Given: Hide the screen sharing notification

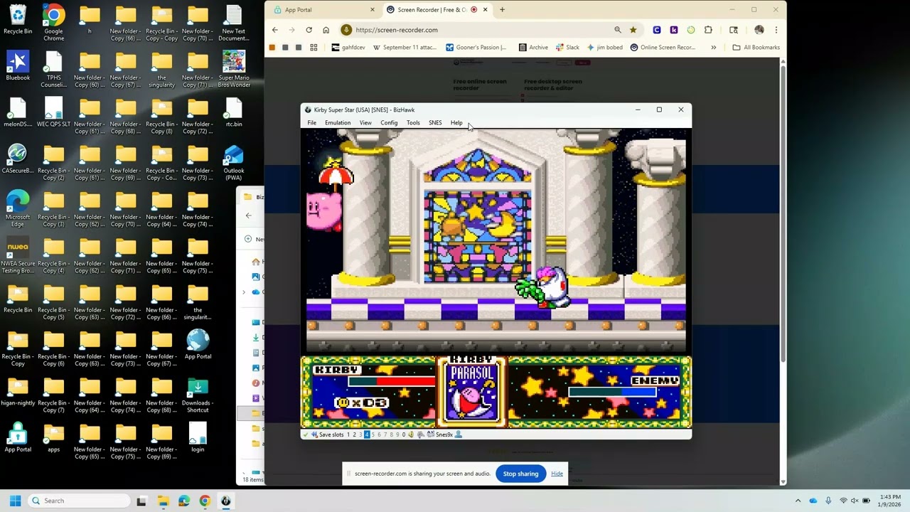Looking at the screenshot, I should pyautogui.click(x=557, y=474).
